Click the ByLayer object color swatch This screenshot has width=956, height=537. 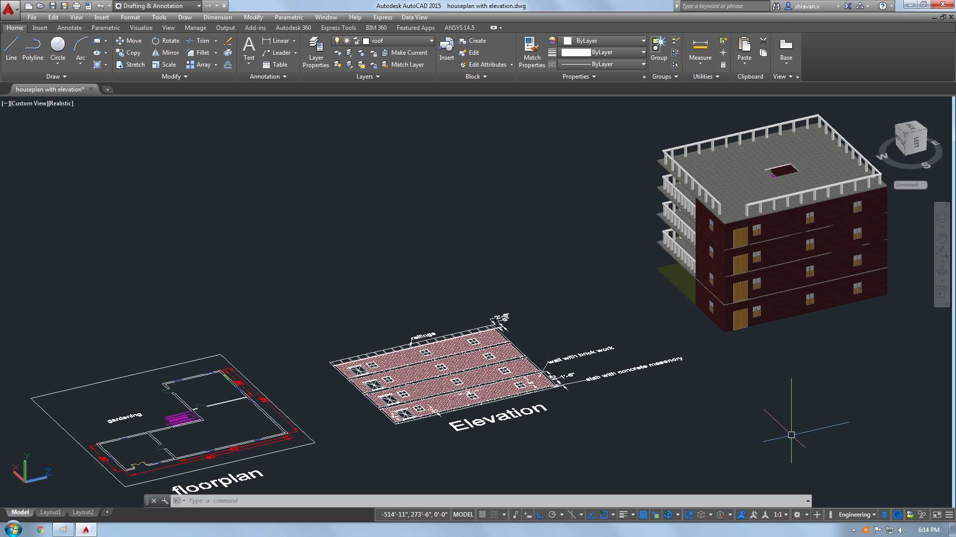click(567, 41)
